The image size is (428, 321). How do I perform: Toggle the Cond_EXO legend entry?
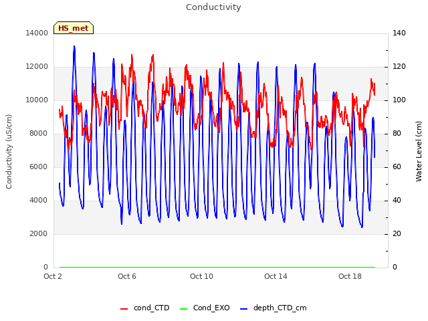tap(205, 308)
